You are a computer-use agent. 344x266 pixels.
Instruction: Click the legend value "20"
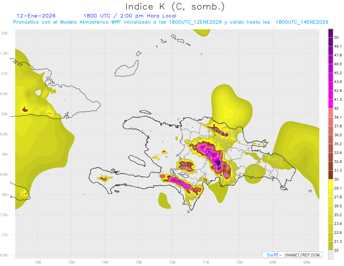pos(337,251)
